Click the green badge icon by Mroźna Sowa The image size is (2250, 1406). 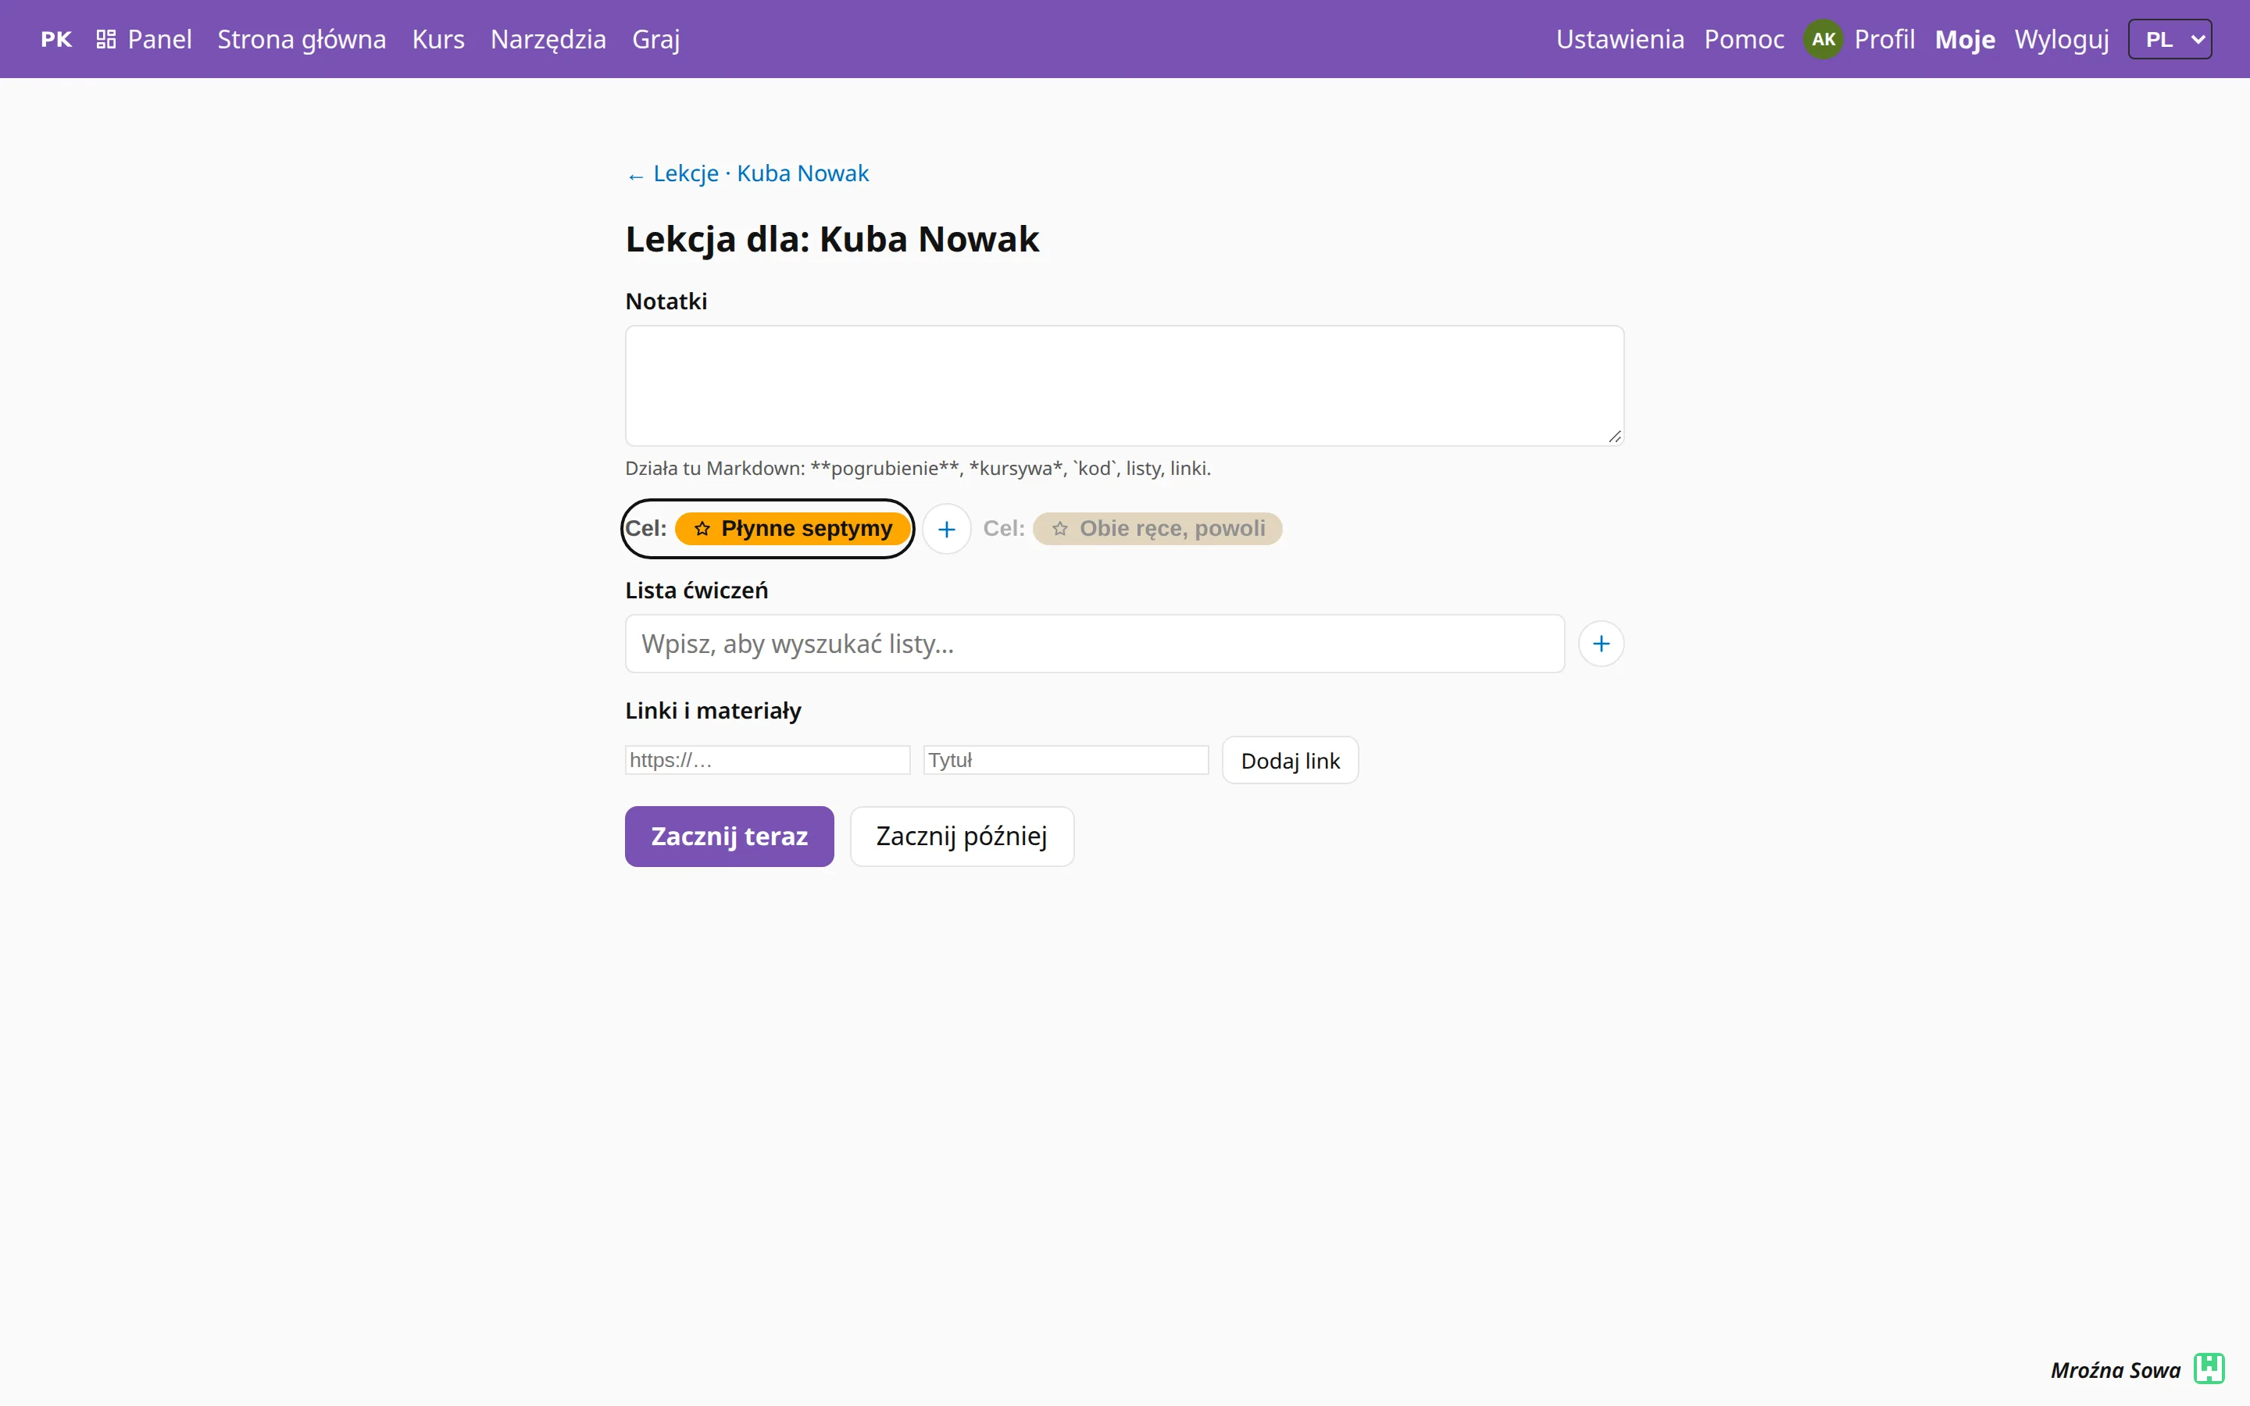pyautogui.click(x=2209, y=1369)
